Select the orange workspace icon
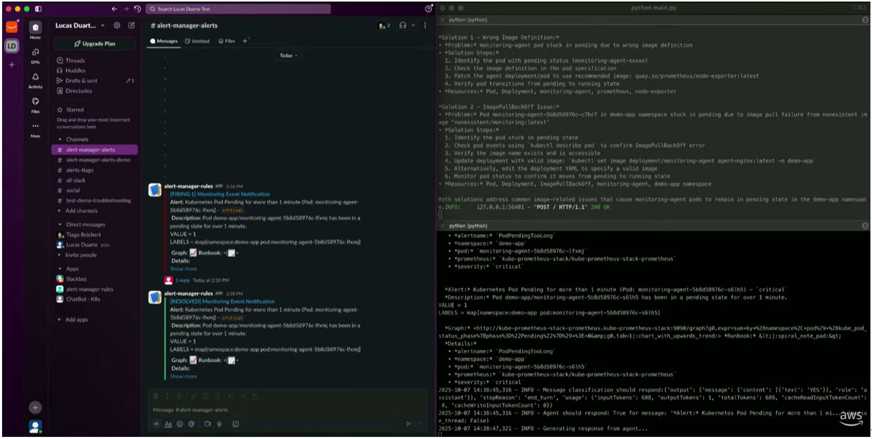This screenshot has width=872, height=439. coord(12,27)
